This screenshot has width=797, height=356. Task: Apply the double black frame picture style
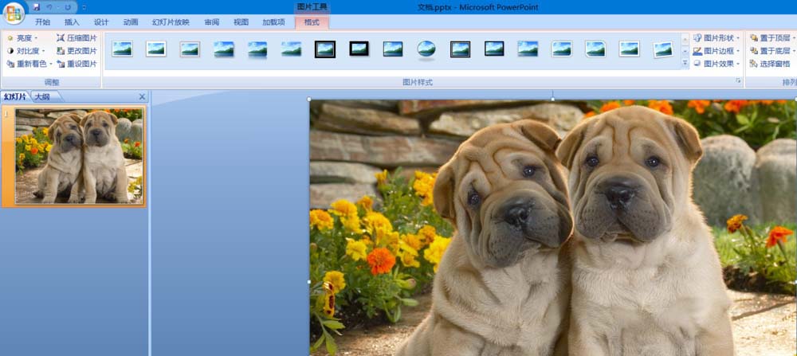pos(325,49)
